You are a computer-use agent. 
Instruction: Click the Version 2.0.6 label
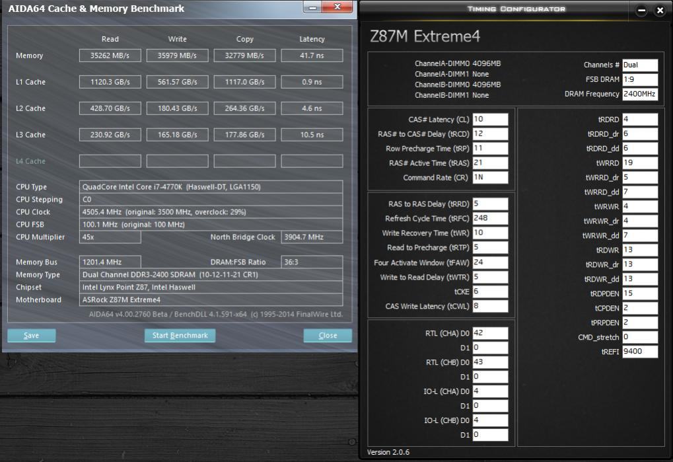pos(388,452)
